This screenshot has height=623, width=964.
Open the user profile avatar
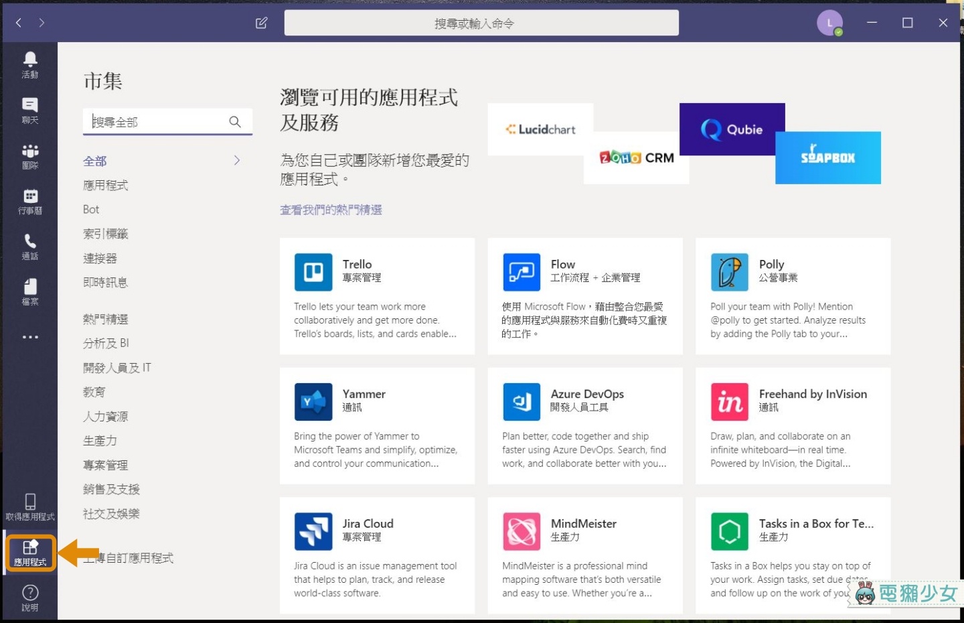pos(829,23)
